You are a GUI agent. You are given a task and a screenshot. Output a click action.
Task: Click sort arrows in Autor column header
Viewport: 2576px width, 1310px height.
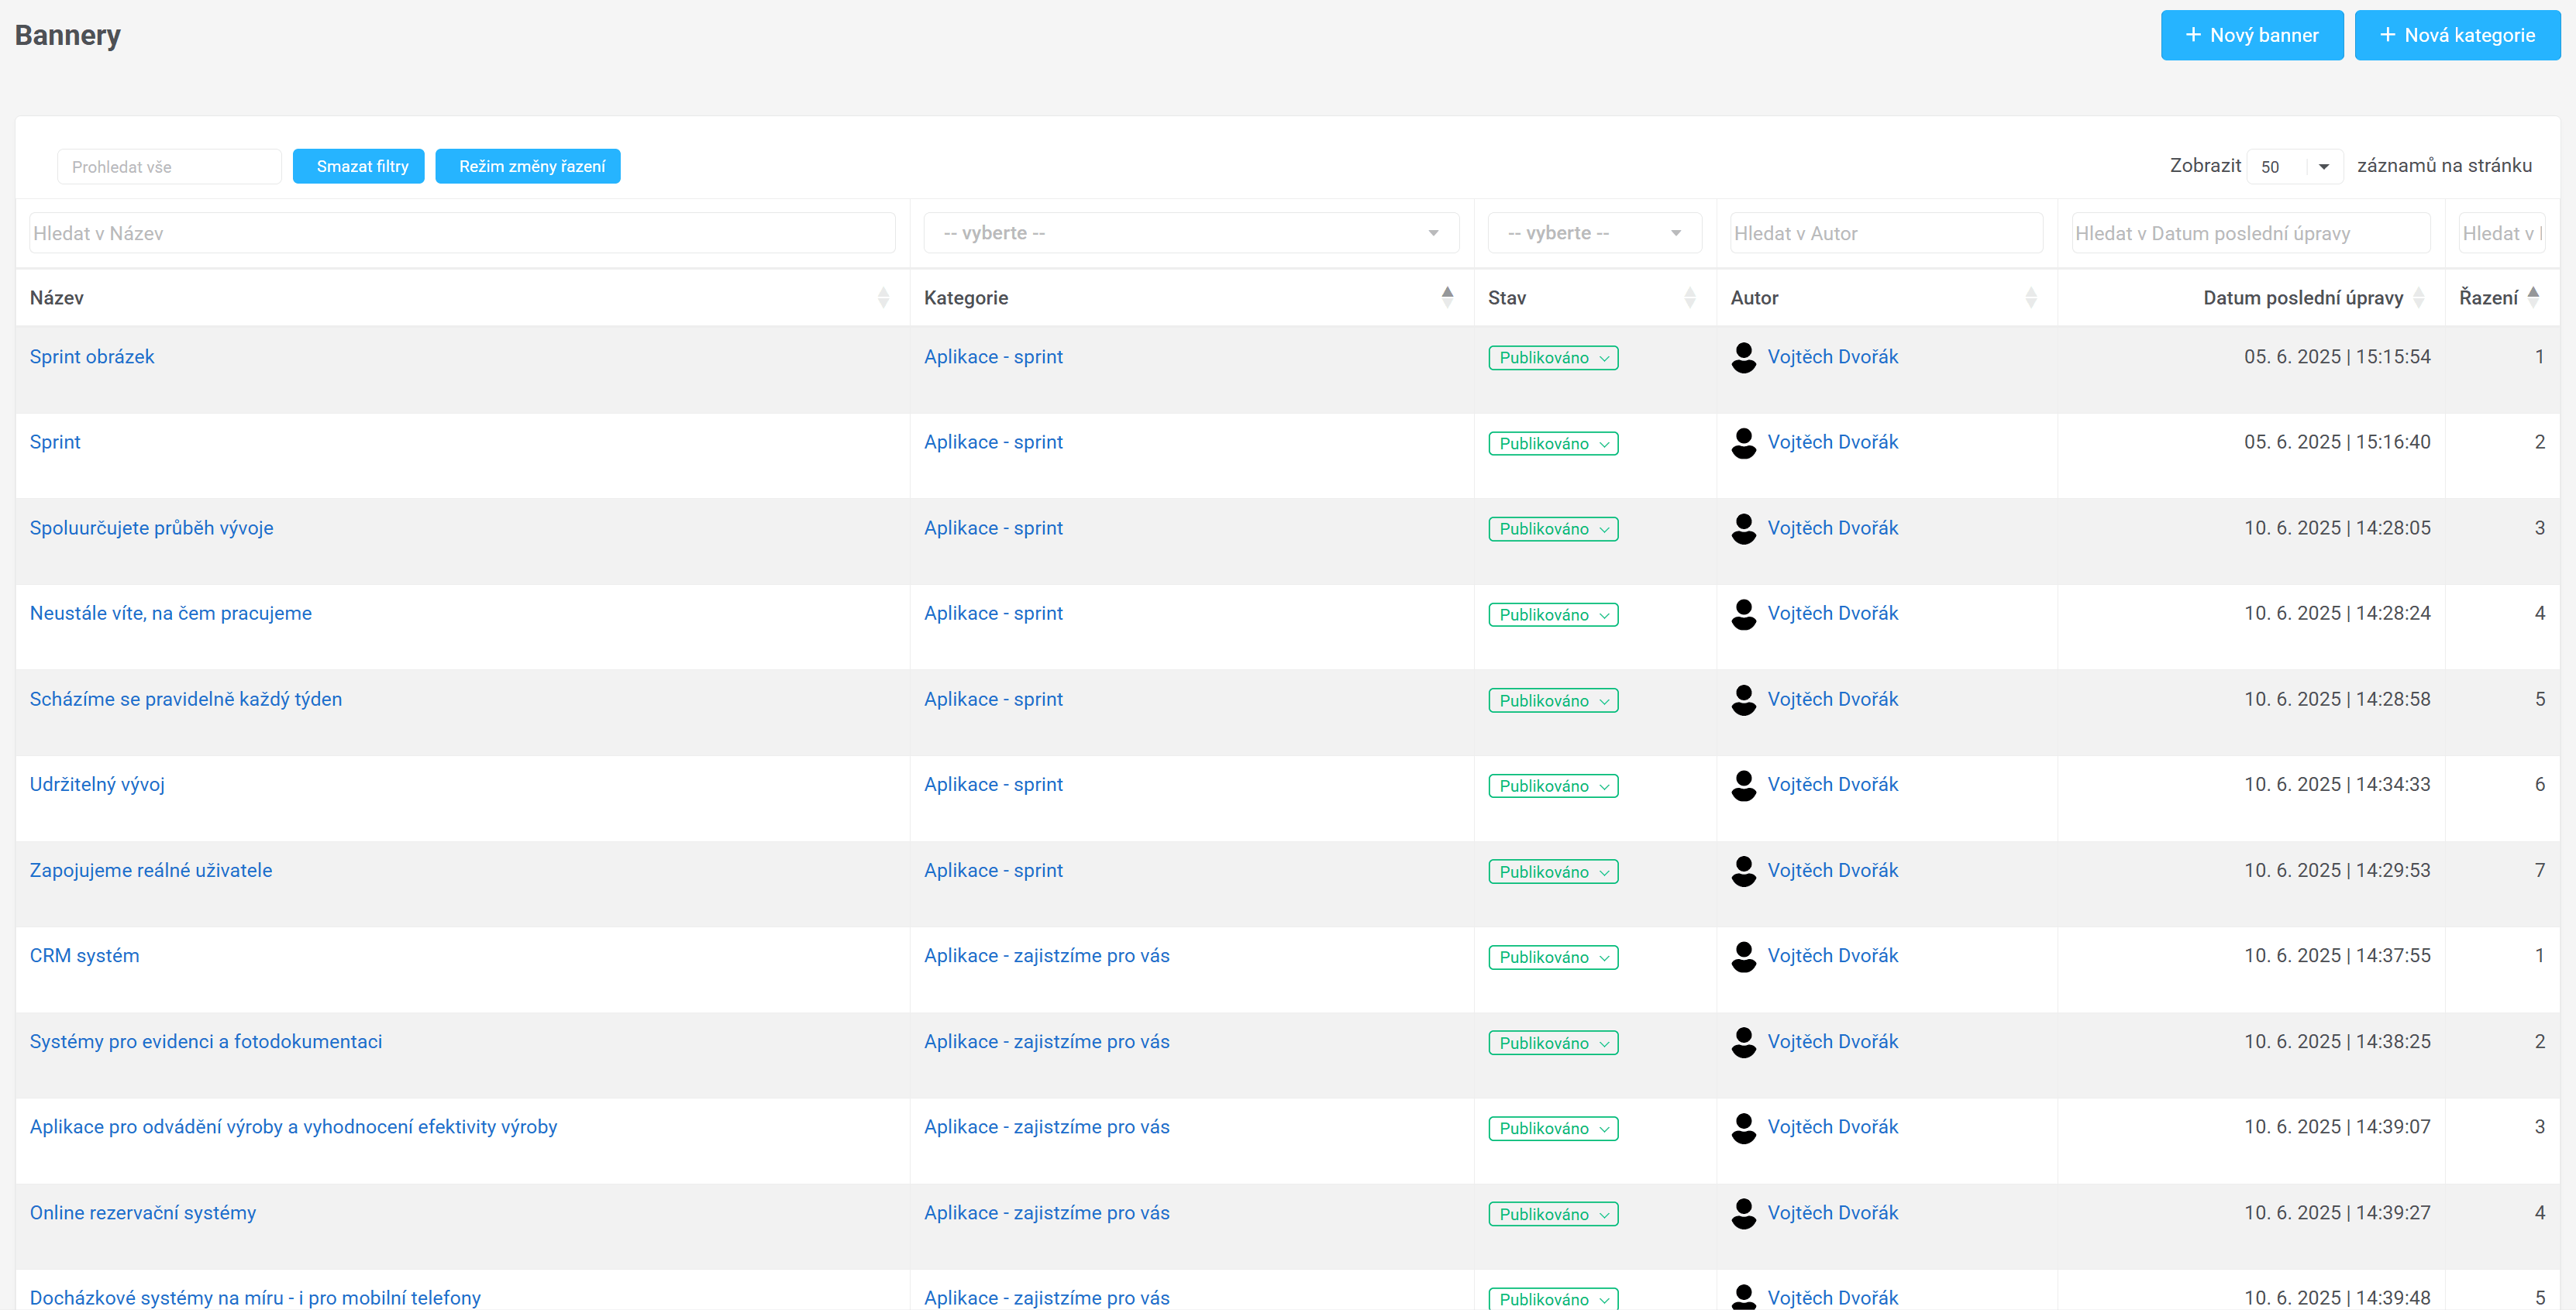pos(2030,297)
